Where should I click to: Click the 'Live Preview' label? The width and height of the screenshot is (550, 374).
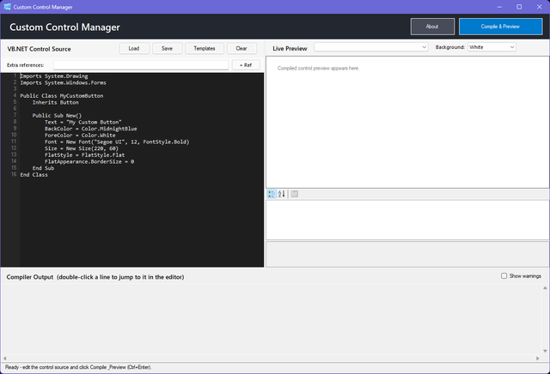coord(290,49)
